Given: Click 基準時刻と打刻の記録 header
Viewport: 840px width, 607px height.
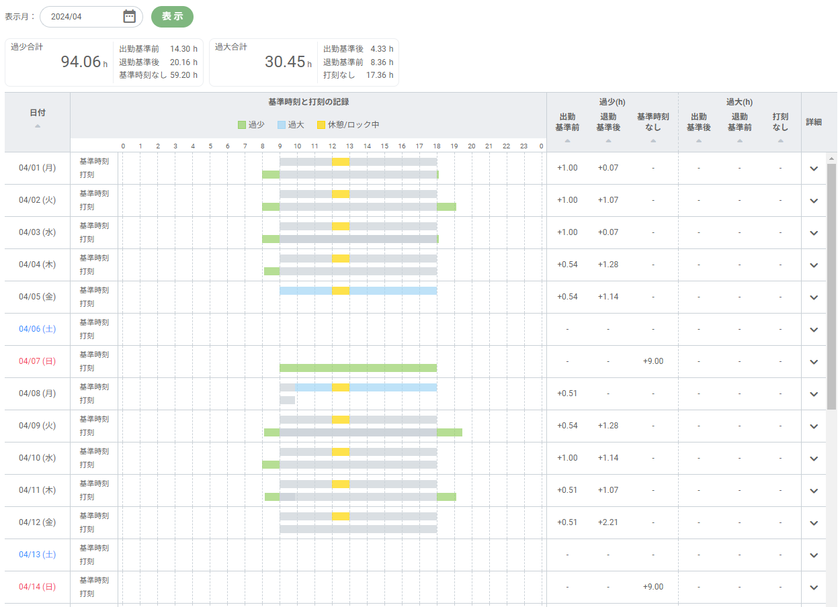Looking at the screenshot, I should (x=308, y=102).
